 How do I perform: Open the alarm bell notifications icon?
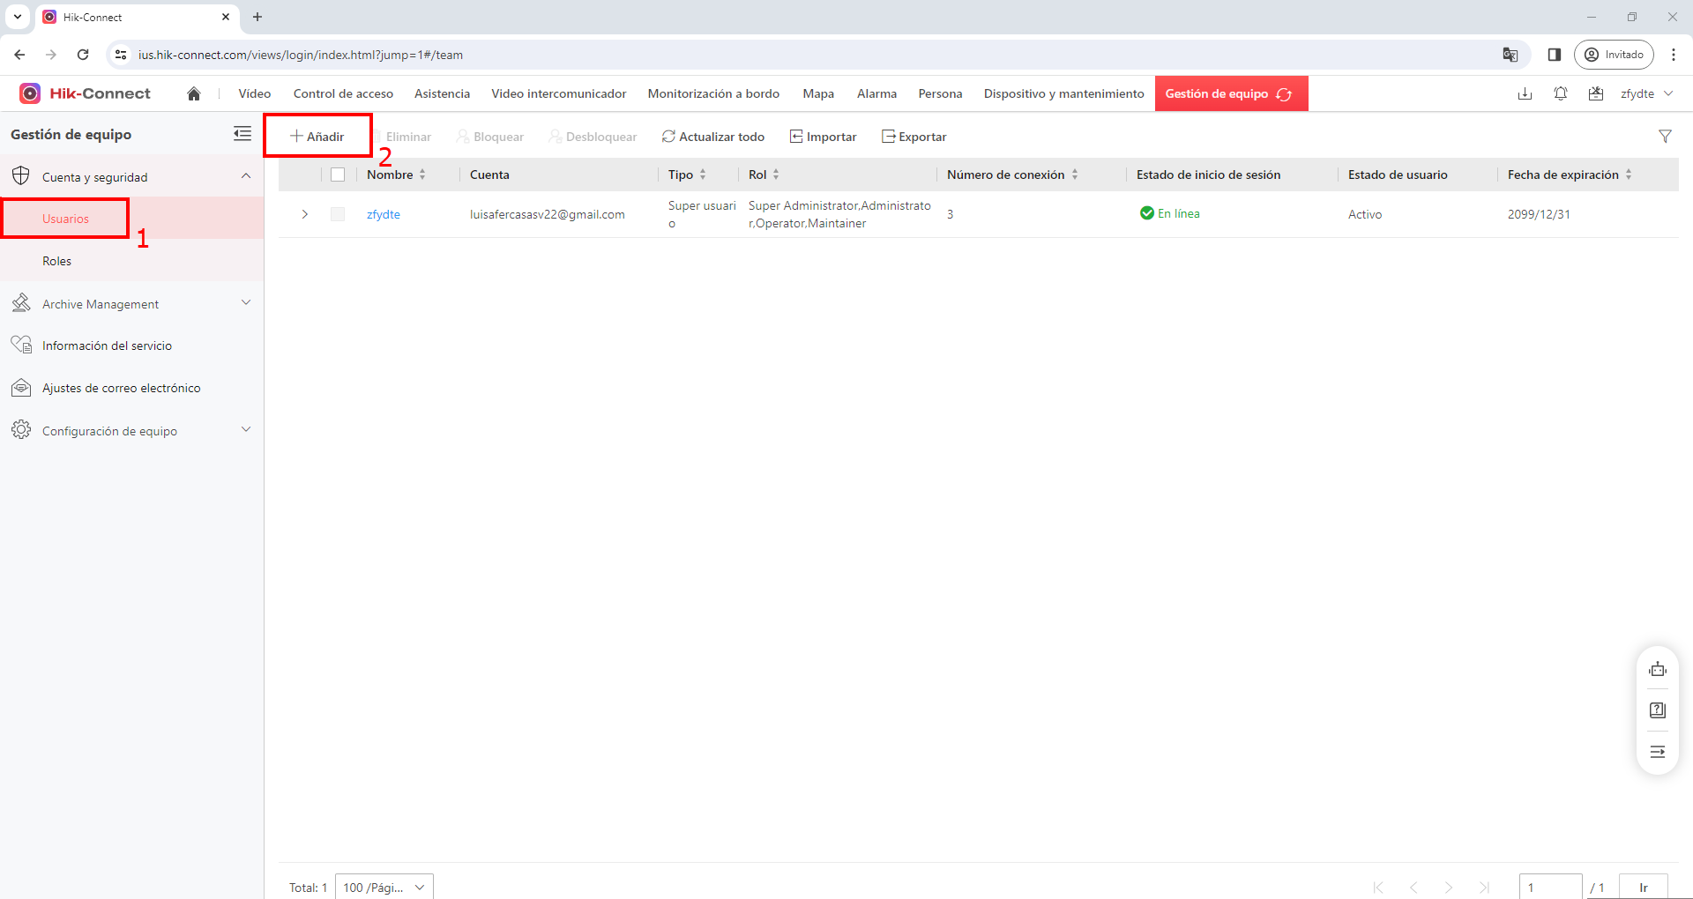[1561, 93]
